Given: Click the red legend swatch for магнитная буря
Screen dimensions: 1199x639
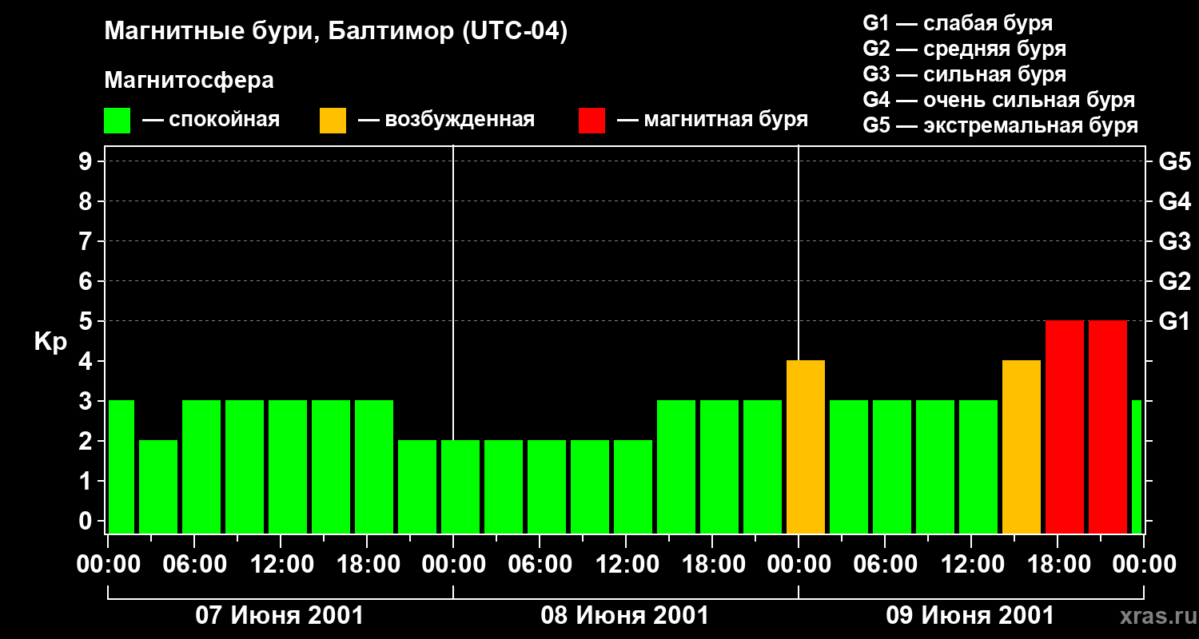Looking at the screenshot, I should point(592,121).
